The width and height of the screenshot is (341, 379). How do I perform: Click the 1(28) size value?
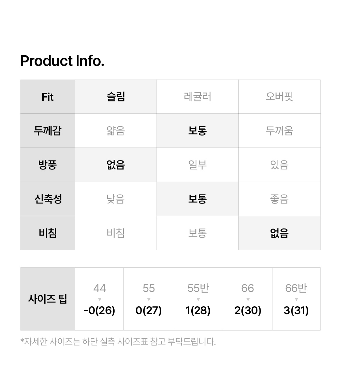click(198, 311)
